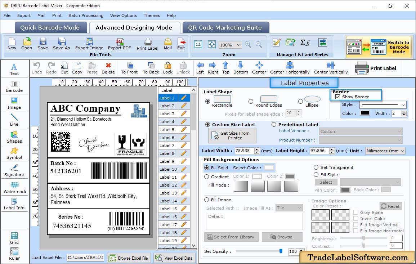416x264 pixels.
Task: Click the Set Opacity slider
Action: click(x=258, y=251)
